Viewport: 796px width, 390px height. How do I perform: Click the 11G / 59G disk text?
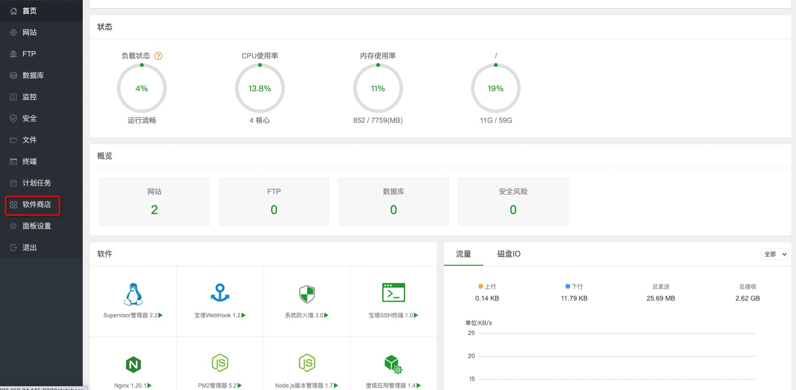pos(496,120)
